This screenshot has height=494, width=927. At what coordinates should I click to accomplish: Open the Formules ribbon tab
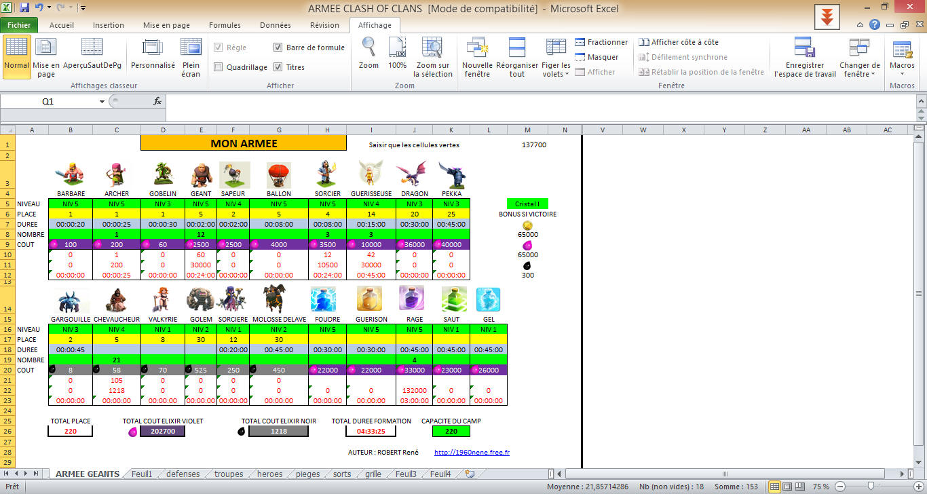click(225, 25)
